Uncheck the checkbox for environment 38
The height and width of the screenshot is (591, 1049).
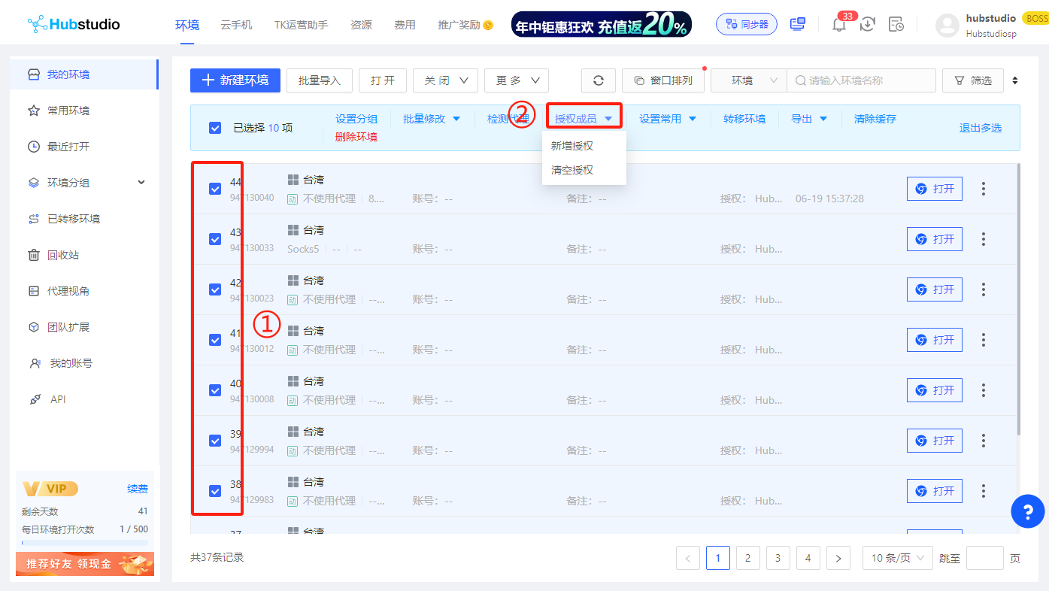pyautogui.click(x=215, y=491)
